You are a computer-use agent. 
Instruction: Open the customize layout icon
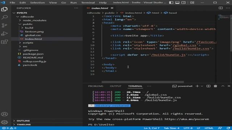point(192,3)
